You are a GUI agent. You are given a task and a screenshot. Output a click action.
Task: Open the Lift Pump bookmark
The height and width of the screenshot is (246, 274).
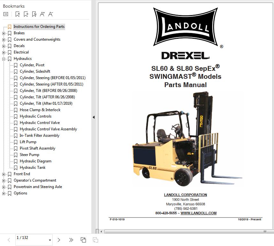tap(28, 142)
